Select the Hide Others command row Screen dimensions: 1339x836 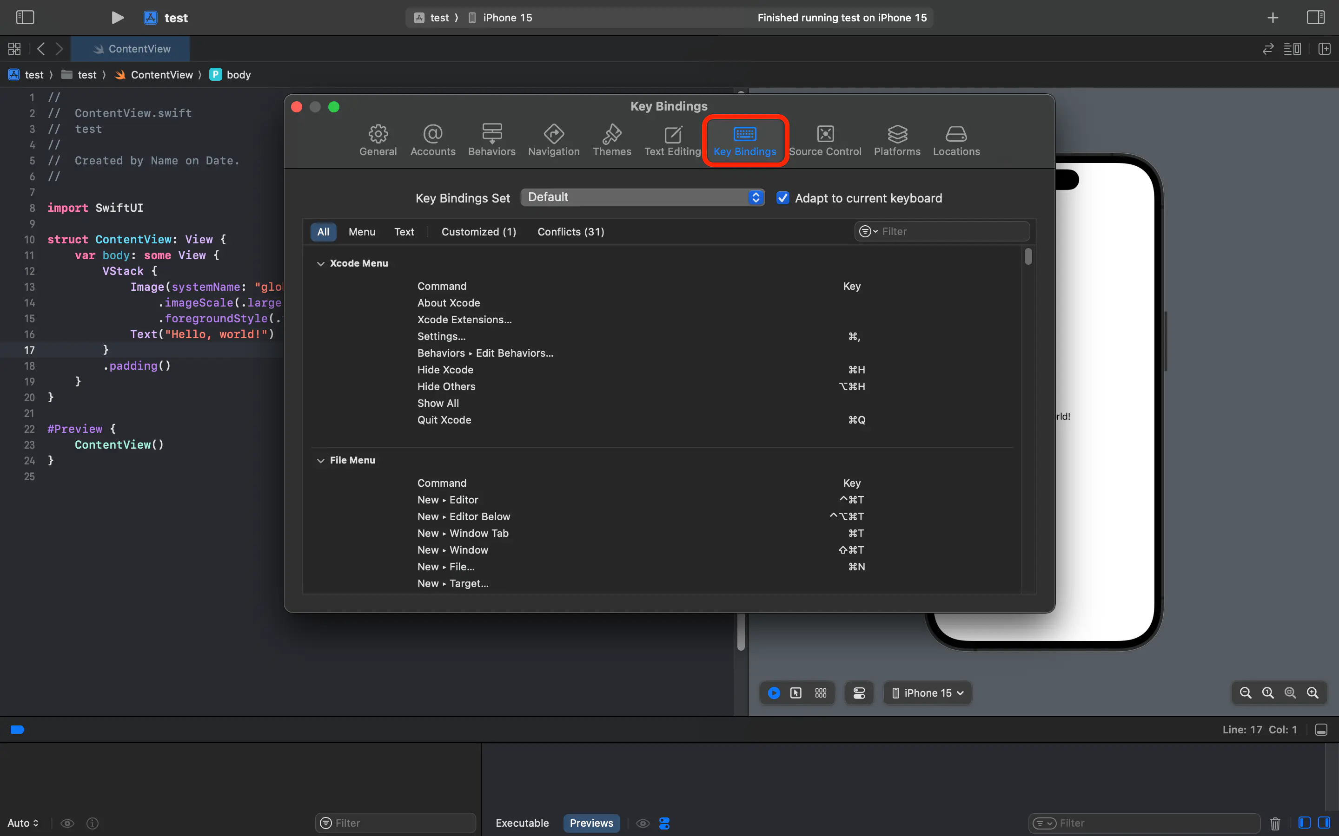pyautogui.click(x=662, y=386)
